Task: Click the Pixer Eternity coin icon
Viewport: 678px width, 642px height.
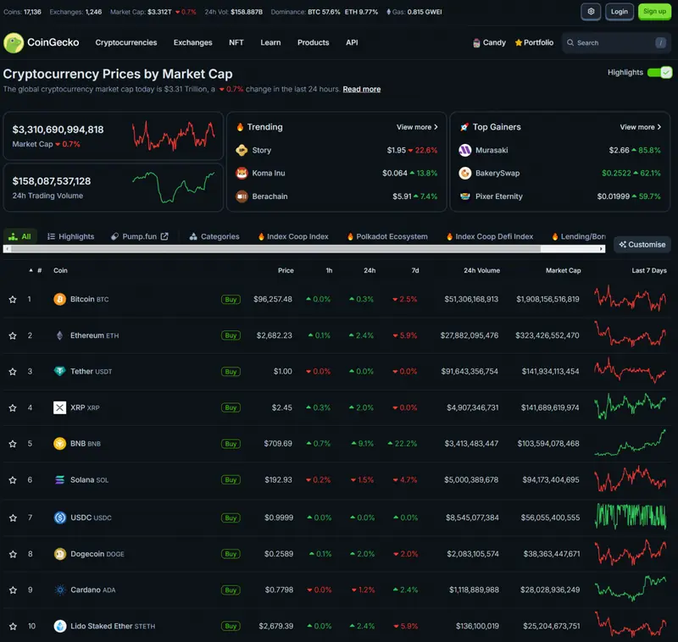Action: click(x=464, y=196)
